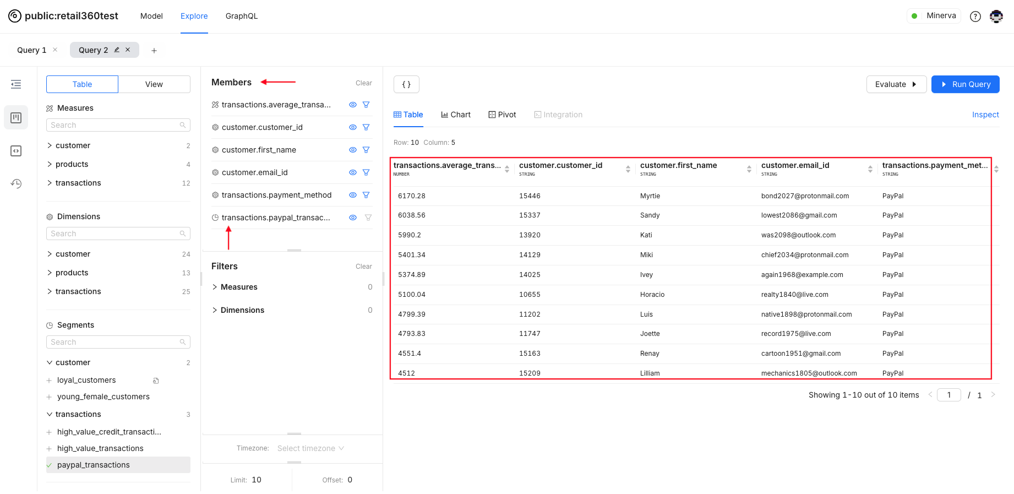Image resolution: width=1014 pixels, height=494 pixels.
Task: Switch to View mode in left panel
Action: (154, 84)
